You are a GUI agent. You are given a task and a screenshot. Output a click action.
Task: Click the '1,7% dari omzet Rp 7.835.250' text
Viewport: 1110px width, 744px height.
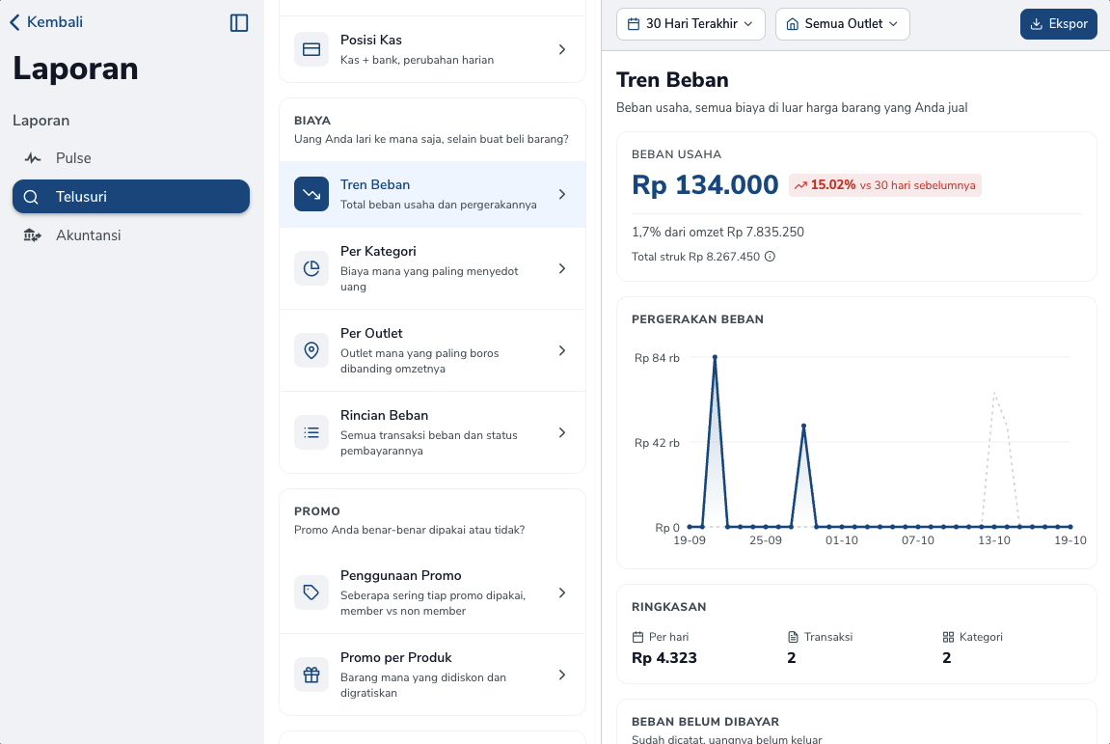(717, 232)
